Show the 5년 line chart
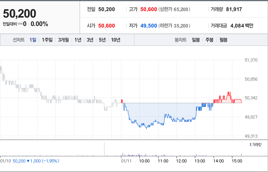Screen dimensions: 268x172 102,40
